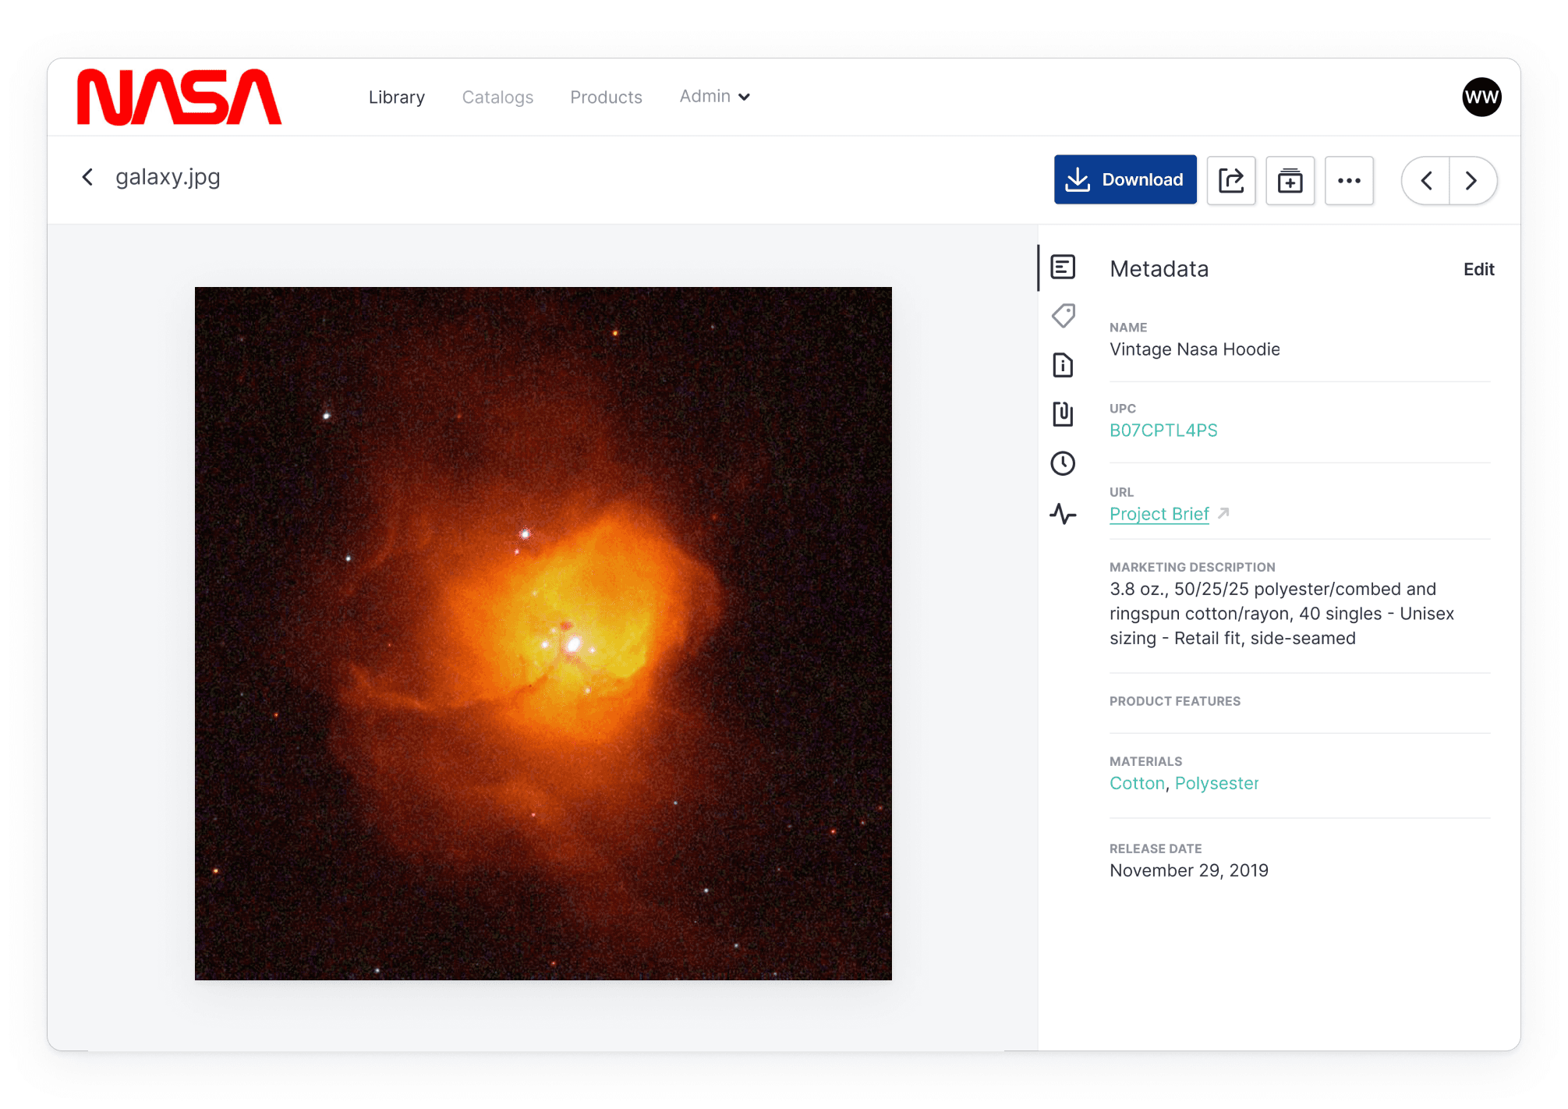Switch to the Catalogs tab
This screenshot has height=1109, width=1568.
point(497,97)
